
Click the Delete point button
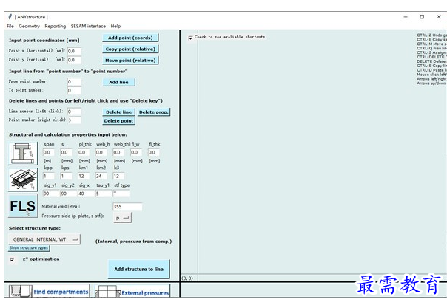coord(118,121)
